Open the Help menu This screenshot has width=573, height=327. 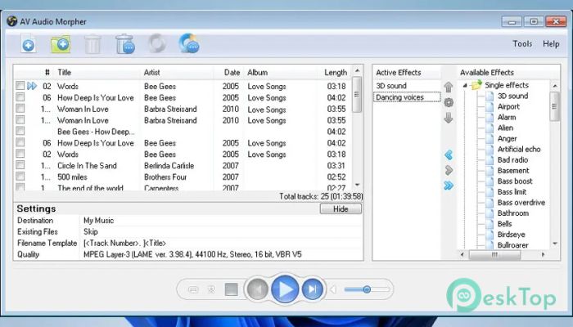click(551, 44)
